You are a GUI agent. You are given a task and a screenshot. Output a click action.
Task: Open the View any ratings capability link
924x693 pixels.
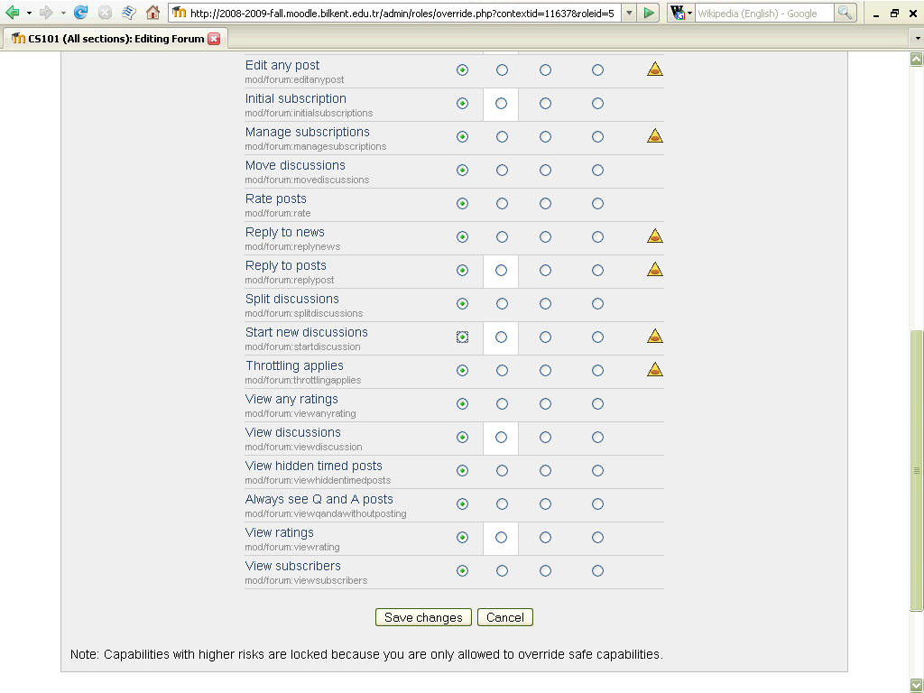pyautogui.click(x=291, y=400)
